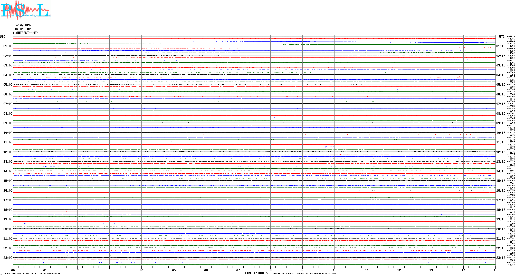Click the PSL seismology lab logo

pyautogui.click(x=26, y=10)
